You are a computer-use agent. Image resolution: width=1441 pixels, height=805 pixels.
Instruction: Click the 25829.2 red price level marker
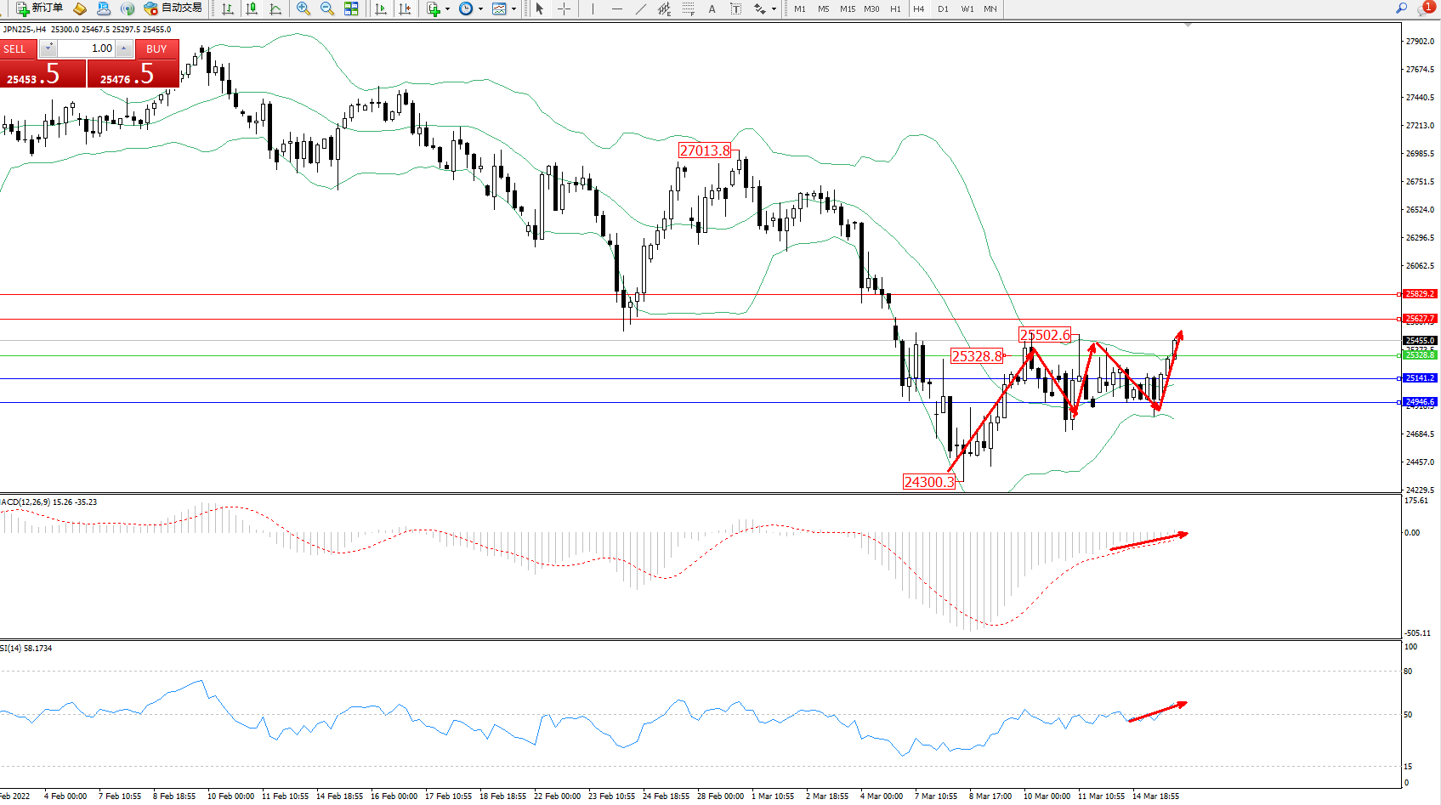[1419, 294]
